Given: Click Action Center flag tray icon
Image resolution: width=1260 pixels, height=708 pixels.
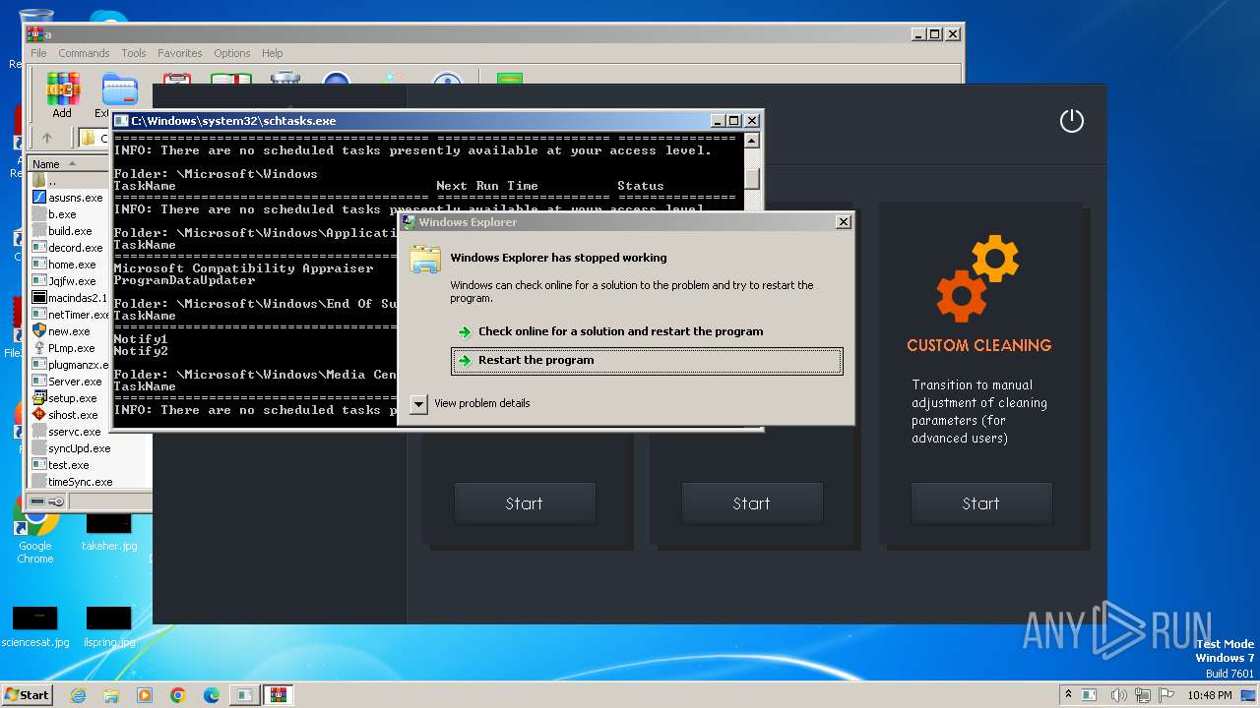Looking at the screenshot, I should click(1165, 694).
